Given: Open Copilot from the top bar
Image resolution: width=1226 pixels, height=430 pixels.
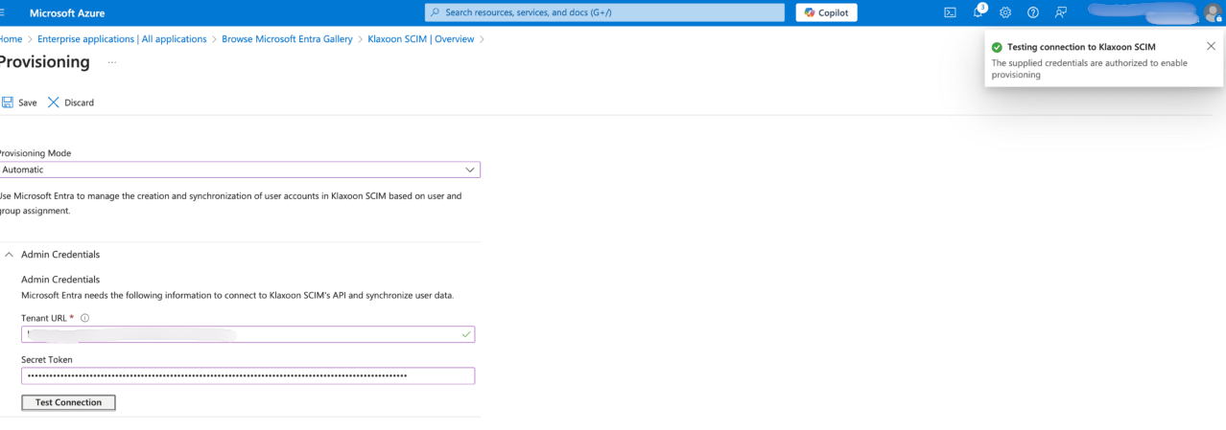Looking at the screenshot, I should point(826,12).
